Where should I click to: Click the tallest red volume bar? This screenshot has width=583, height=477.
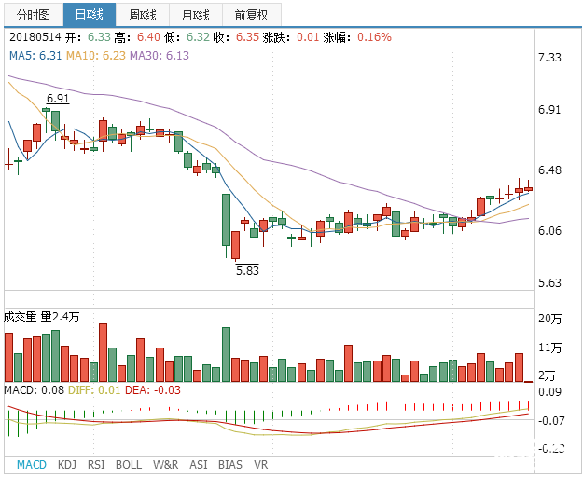[103, 353]
